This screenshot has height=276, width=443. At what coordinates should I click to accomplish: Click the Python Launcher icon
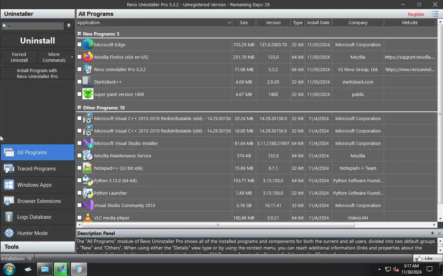coord(88,193)
